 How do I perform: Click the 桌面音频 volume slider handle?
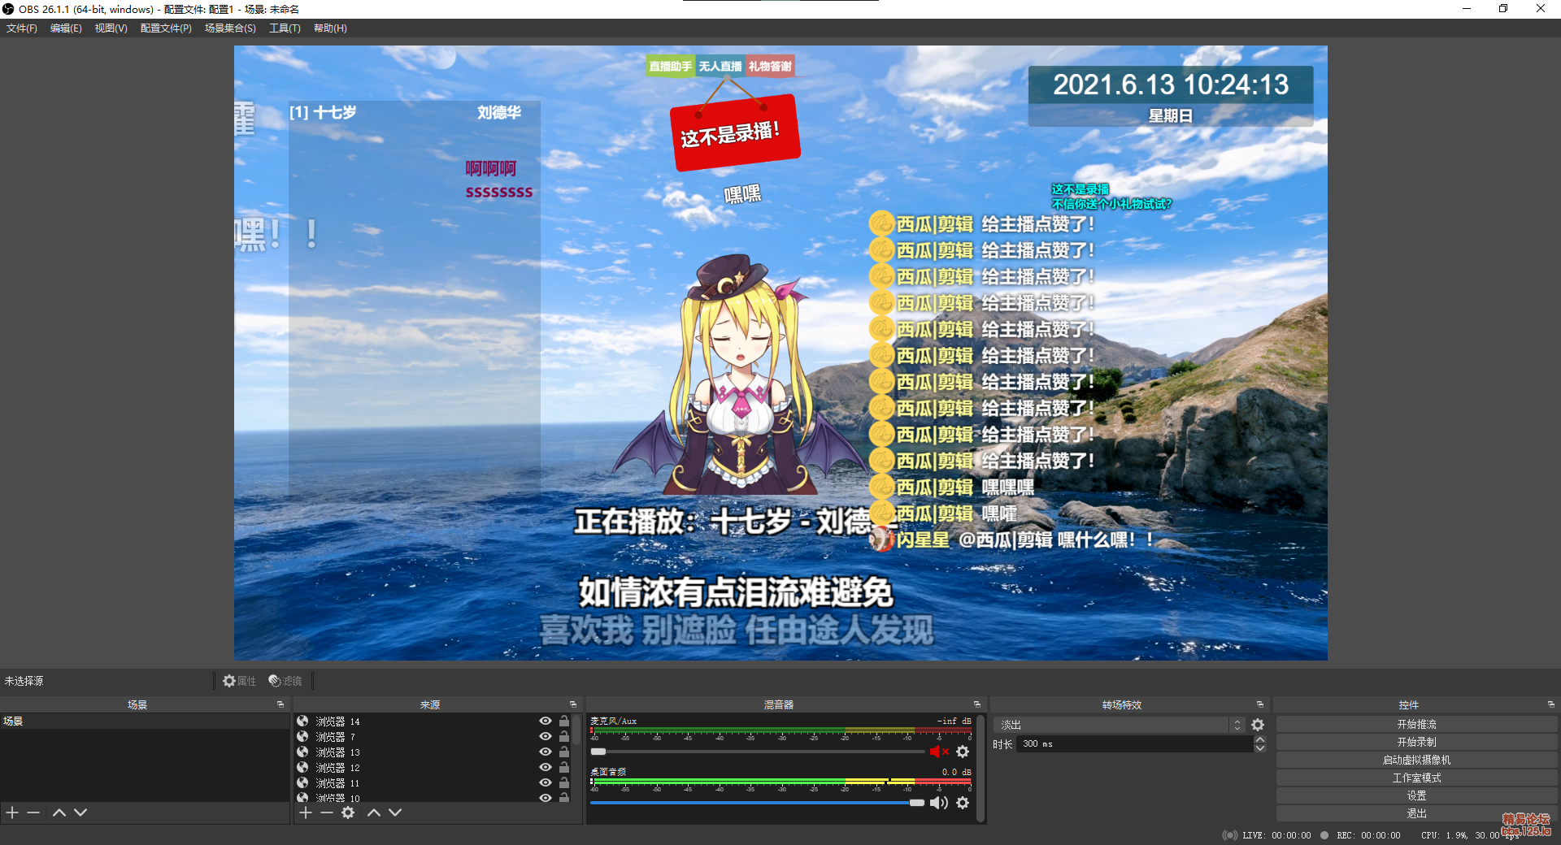[917, 803]
